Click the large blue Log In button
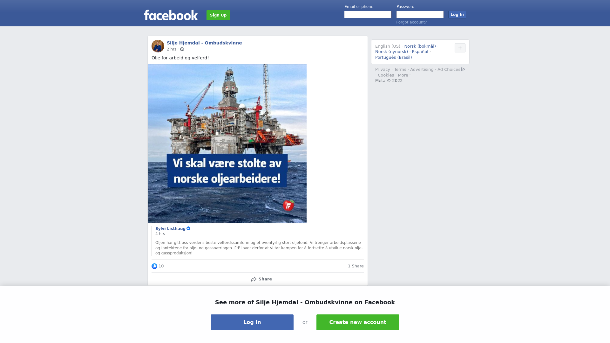The image size is (610, 343). coord(252,322)
